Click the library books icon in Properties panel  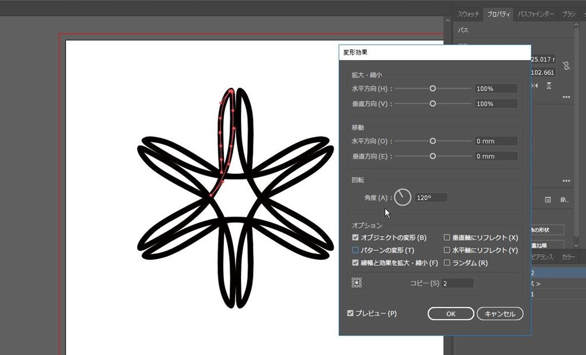(564, 200)
